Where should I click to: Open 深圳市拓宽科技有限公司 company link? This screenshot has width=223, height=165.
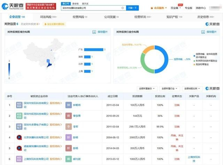coord(36,116)
